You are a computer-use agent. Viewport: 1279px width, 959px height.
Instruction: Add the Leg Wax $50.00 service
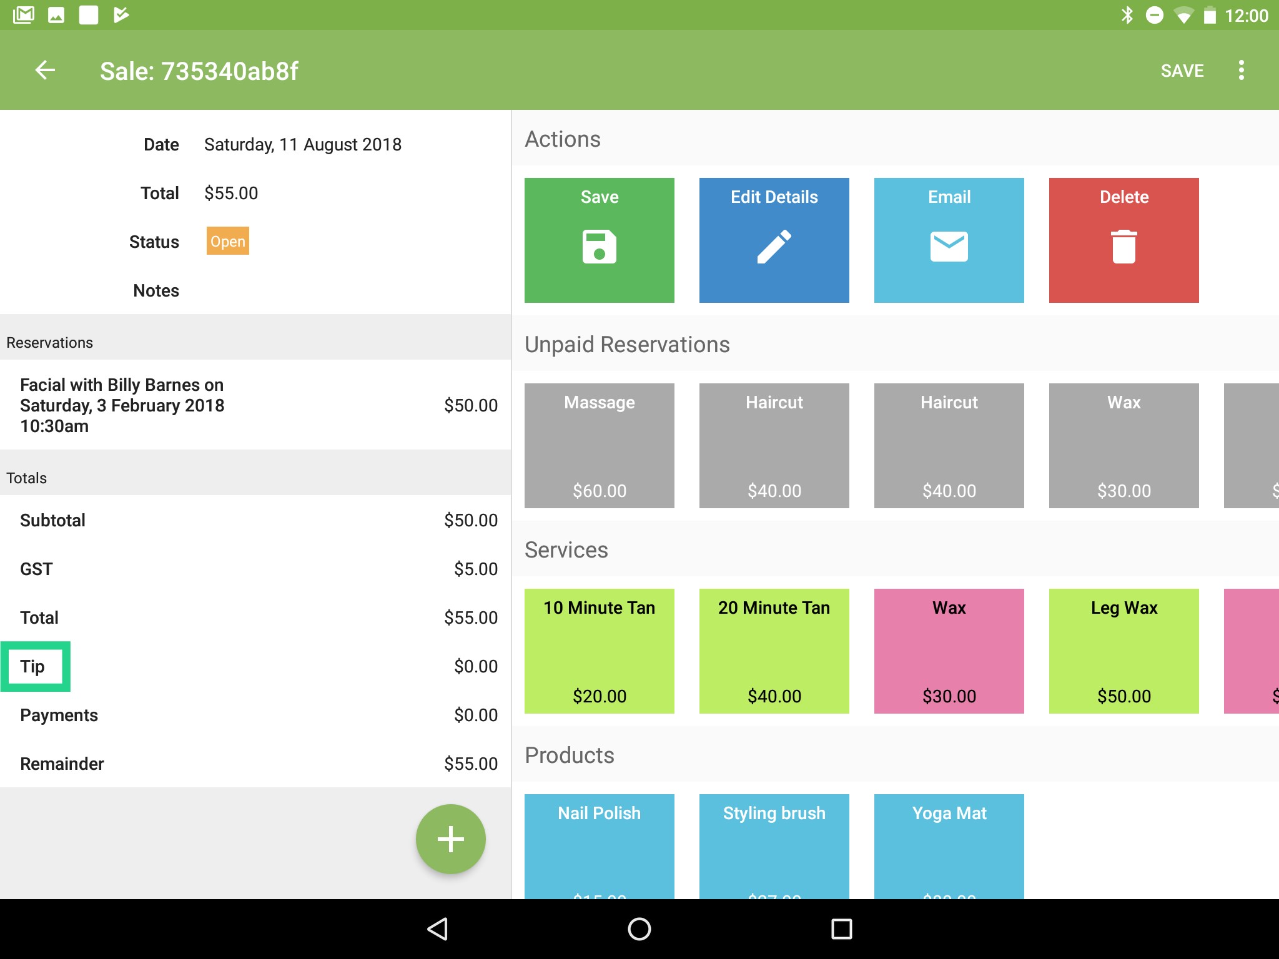click(x=1123, y=651)
